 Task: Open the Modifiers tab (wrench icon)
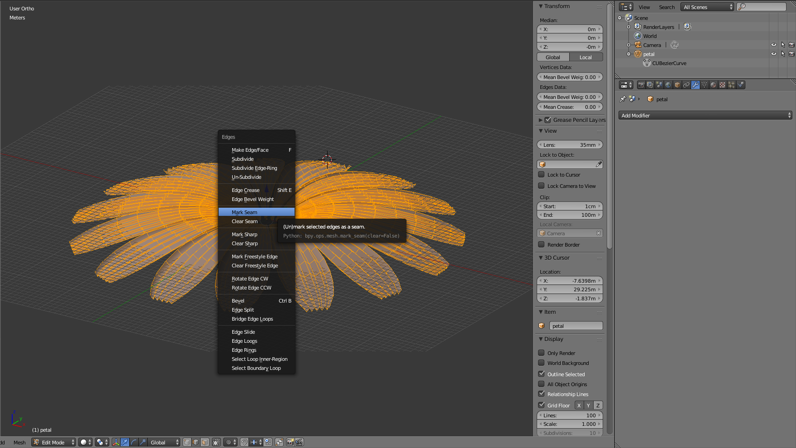pos(695,85)
